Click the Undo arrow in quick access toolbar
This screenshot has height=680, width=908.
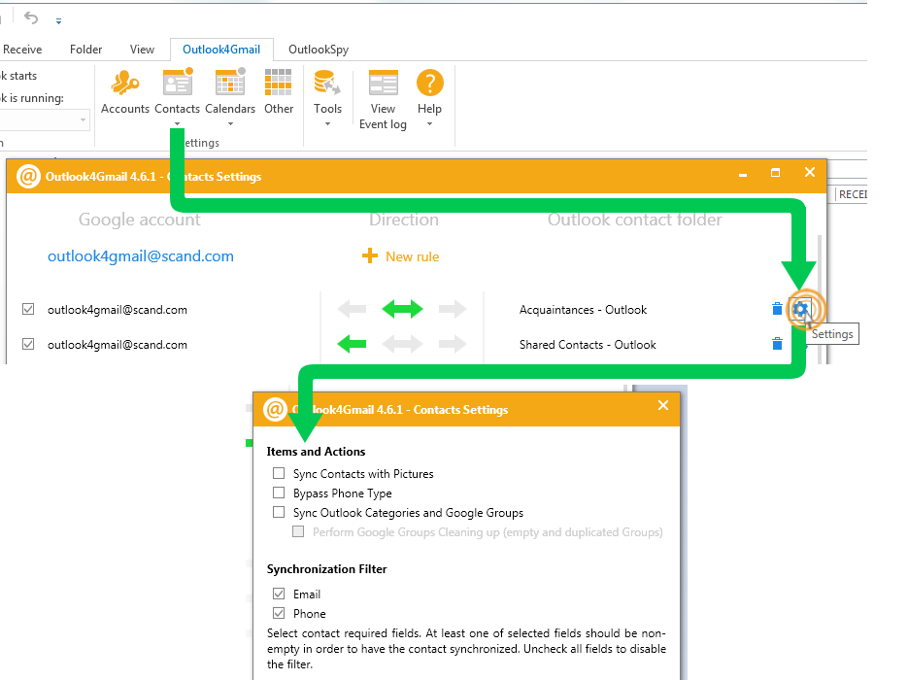(31, 18)
